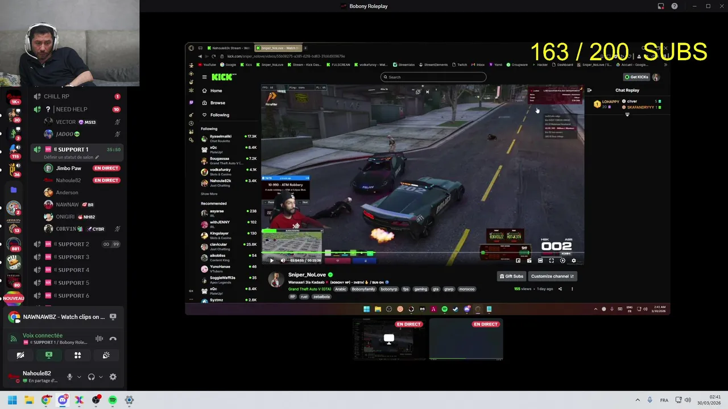Deafen with the headphones icon

[x=92, y=377]
